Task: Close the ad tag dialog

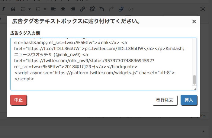Action: point(194,21)
